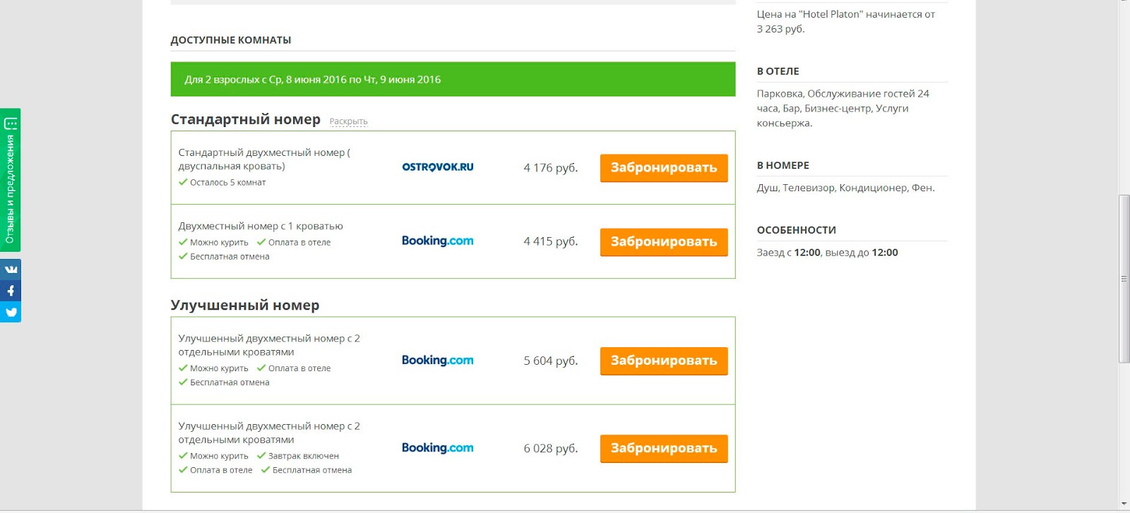Click the scrollbar up arrow
The height and width of the screenshot is (513, 1130).
[1124, 3]
